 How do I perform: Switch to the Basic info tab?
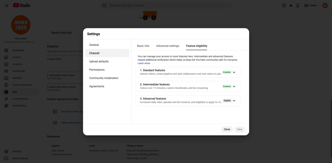tap(143, 46)
